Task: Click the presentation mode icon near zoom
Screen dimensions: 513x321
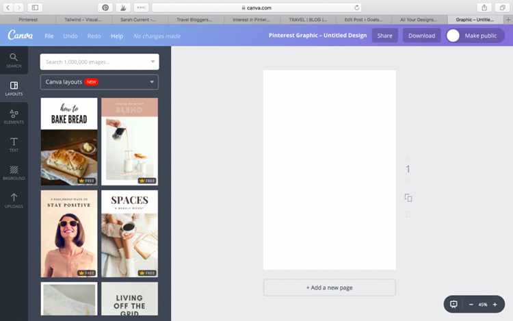Action: pyautogui.click(x=453, y=305)
